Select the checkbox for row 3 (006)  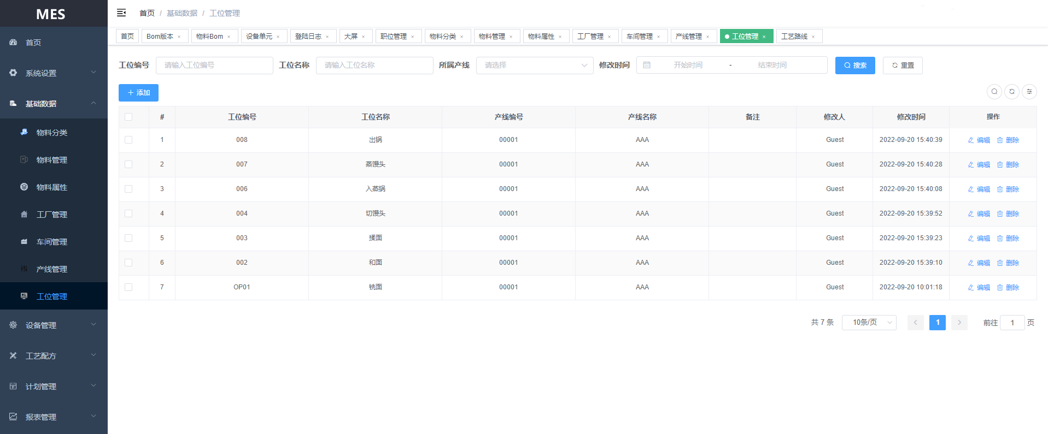(128, 189)
